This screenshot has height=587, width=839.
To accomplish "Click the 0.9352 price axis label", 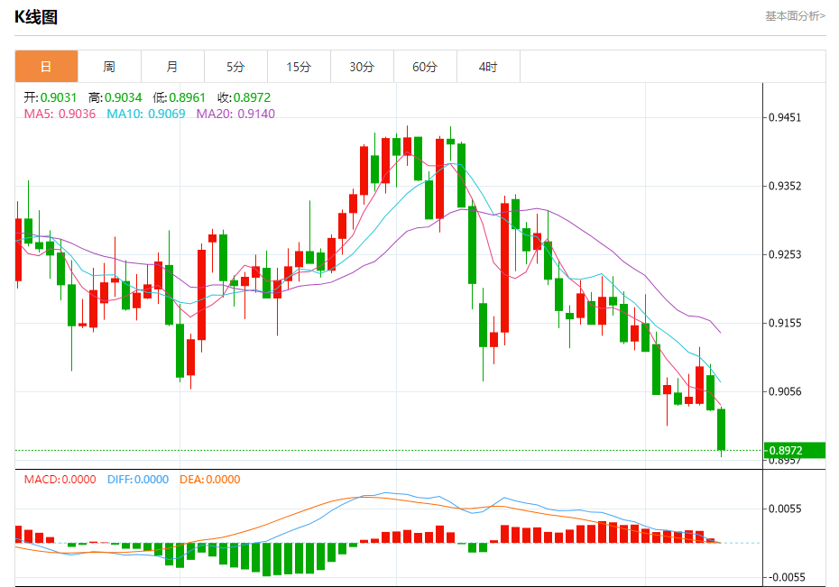I will pos(785,186).
